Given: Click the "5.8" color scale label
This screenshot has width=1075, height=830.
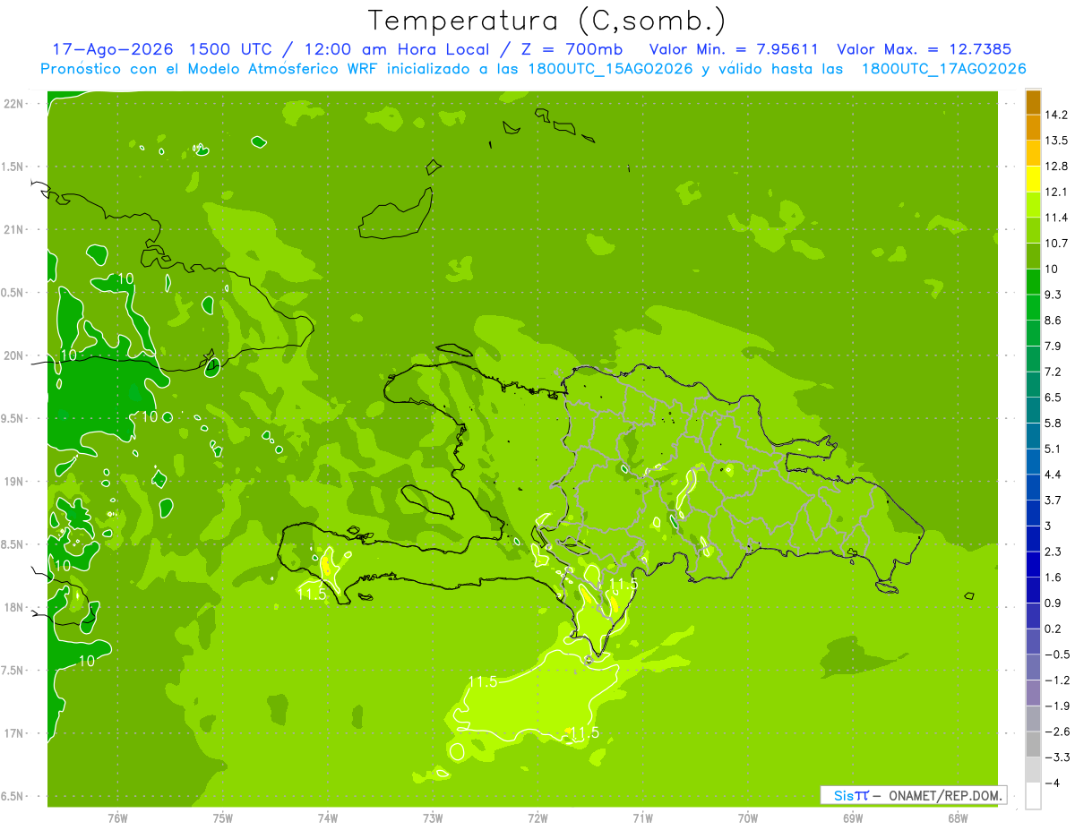Looking at the screenshot, I should click(x=1053, y=423).
